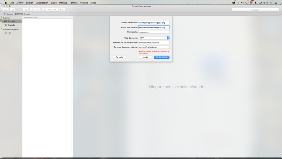Expand Ordenar por fecha sort menu
282x159 pixels.
coord(31,17)
